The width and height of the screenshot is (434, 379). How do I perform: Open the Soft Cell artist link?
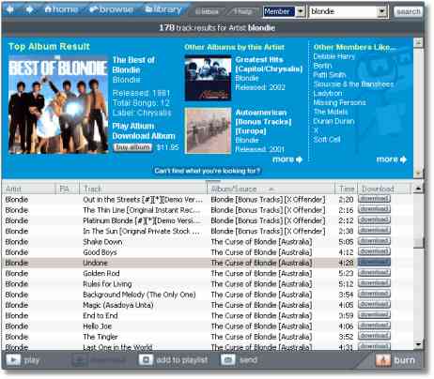[x=327, y=140]
